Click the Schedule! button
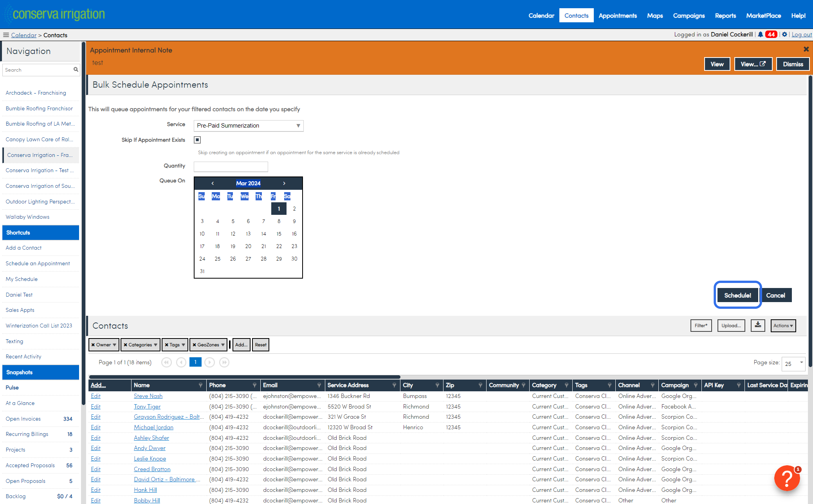The width and height of the screenshot is (813, 504). pyautogui.click(x=737, y=295)
